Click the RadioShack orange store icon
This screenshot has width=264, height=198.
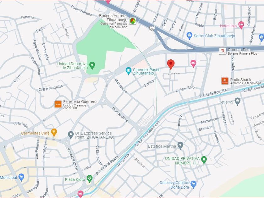tap(225, 81)
